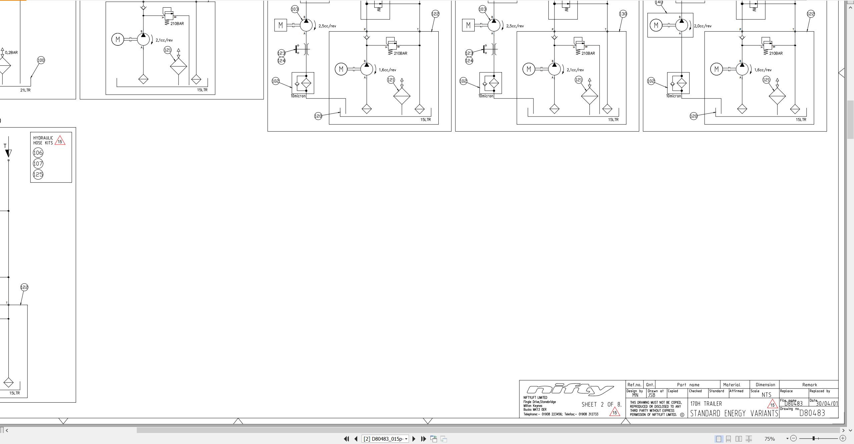Click item balloon 130
Image resolution: width=854 pixels, height=444 pixels.
(x=623, y=14)
